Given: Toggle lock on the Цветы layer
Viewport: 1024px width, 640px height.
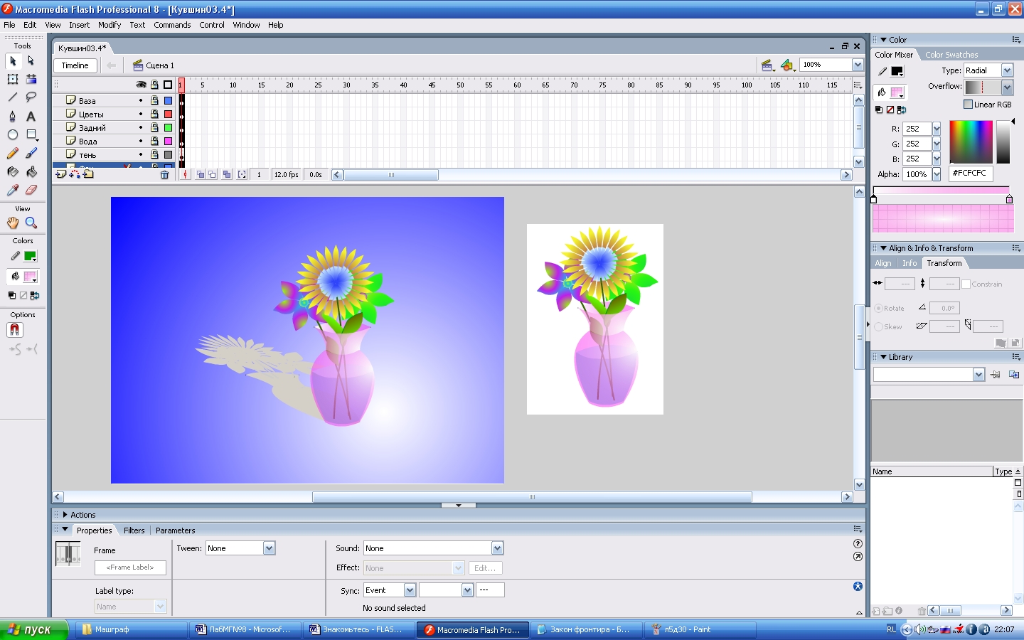Looking at the screenshot, I should point(154,114).
